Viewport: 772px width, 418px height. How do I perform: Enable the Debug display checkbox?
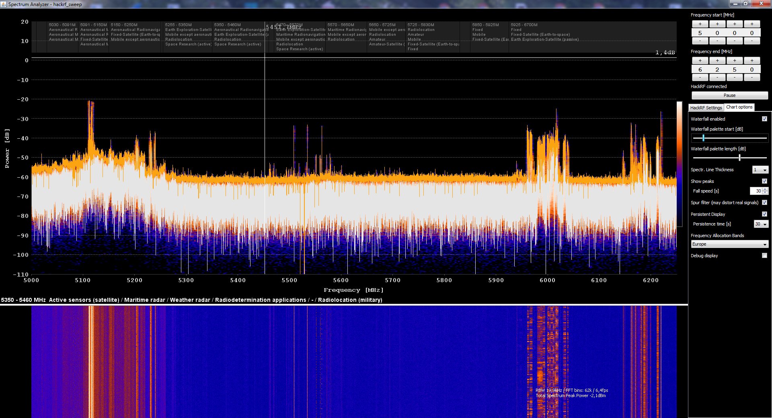tap(764, 255)
